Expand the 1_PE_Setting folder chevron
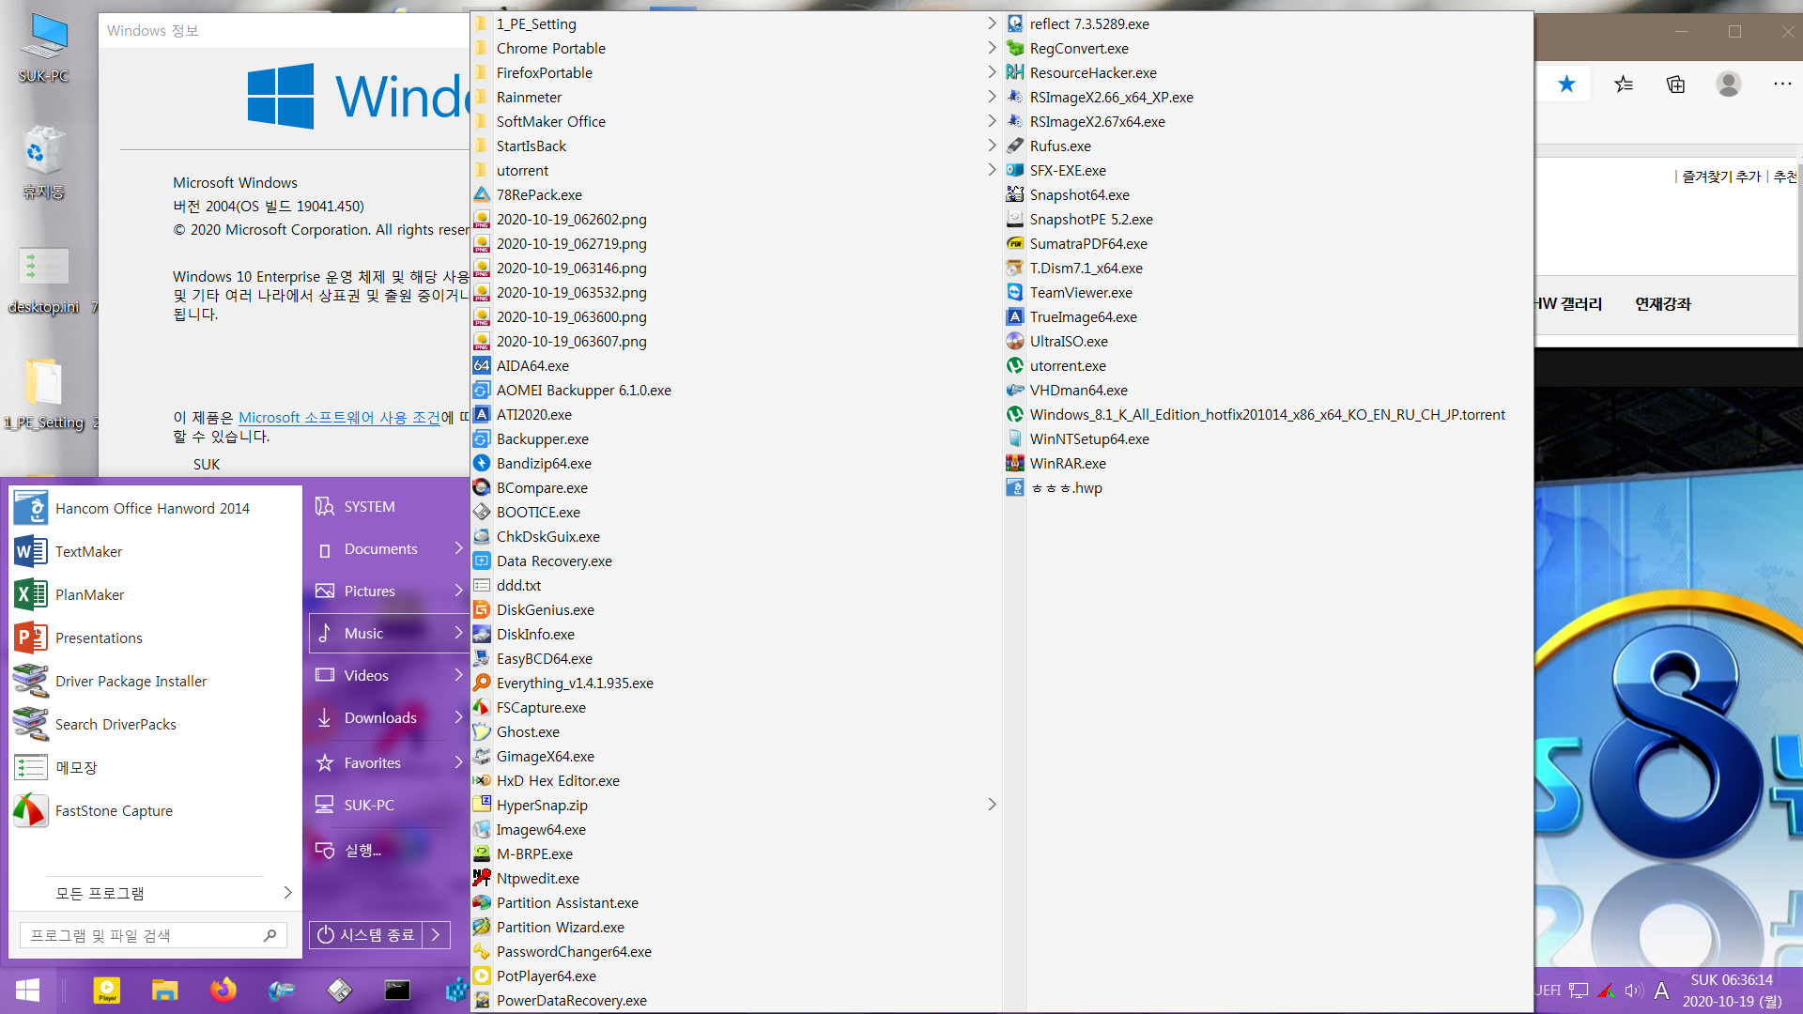The height and width of the screenshot is (1014, 1803). pos(991,23)
